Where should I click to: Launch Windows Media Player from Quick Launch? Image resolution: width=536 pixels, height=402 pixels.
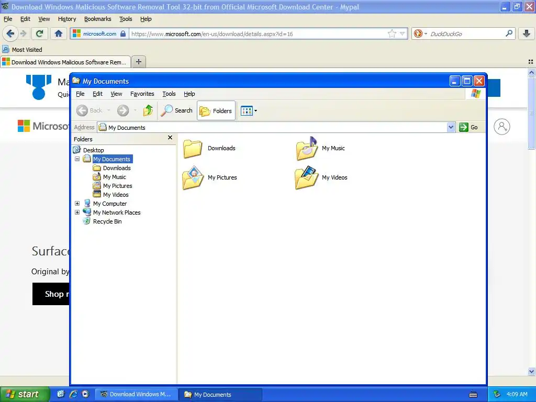(x=85, y=394)
